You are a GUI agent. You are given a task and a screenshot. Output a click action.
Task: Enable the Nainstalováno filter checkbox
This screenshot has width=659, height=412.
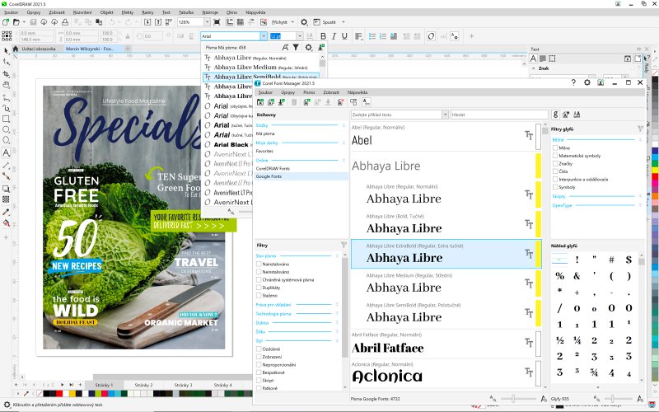(259, 264)
